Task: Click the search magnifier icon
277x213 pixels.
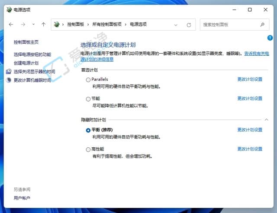Action: 262,24
